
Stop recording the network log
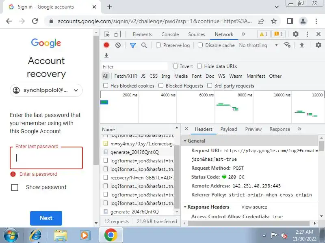pos(106,45)
